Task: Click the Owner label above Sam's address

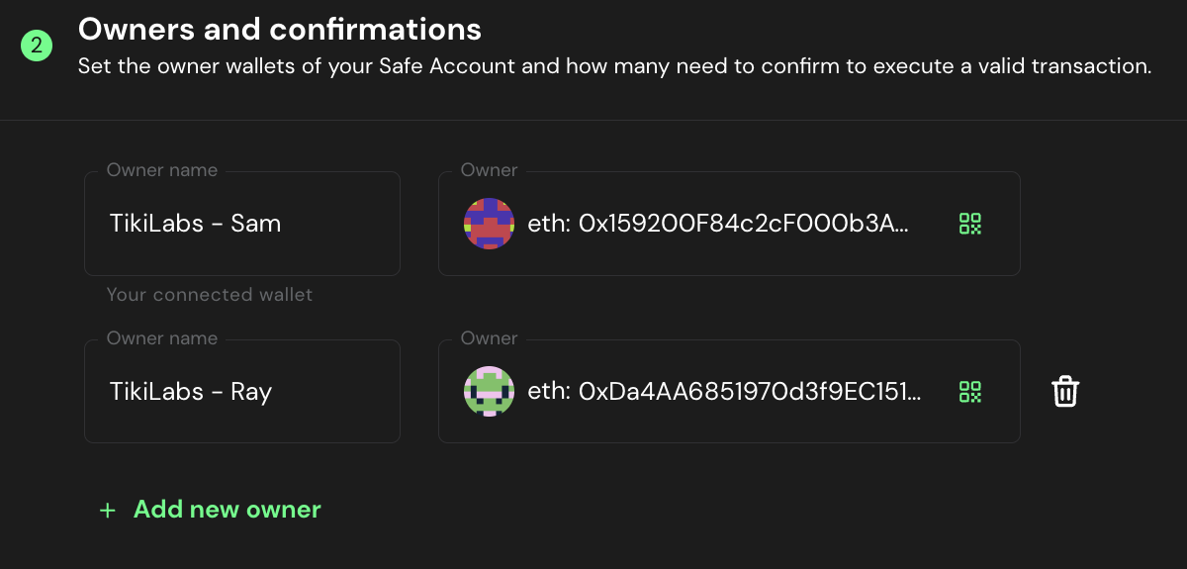Action: (489, 170)
